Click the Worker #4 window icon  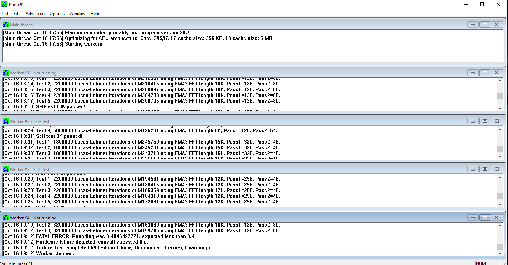(x=6, y=218)
